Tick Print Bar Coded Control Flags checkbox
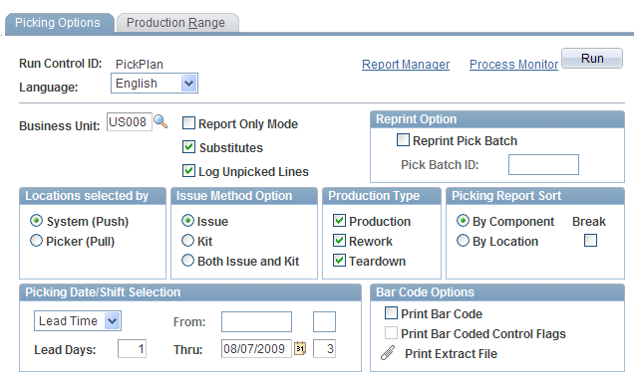The width and height of the screenshot is (634, 380). coord(391,333)
